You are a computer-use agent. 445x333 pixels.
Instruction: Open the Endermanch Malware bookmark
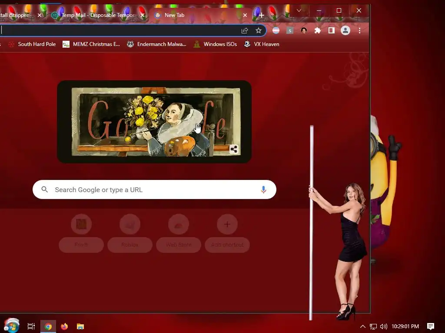click(x=156, y=44)
